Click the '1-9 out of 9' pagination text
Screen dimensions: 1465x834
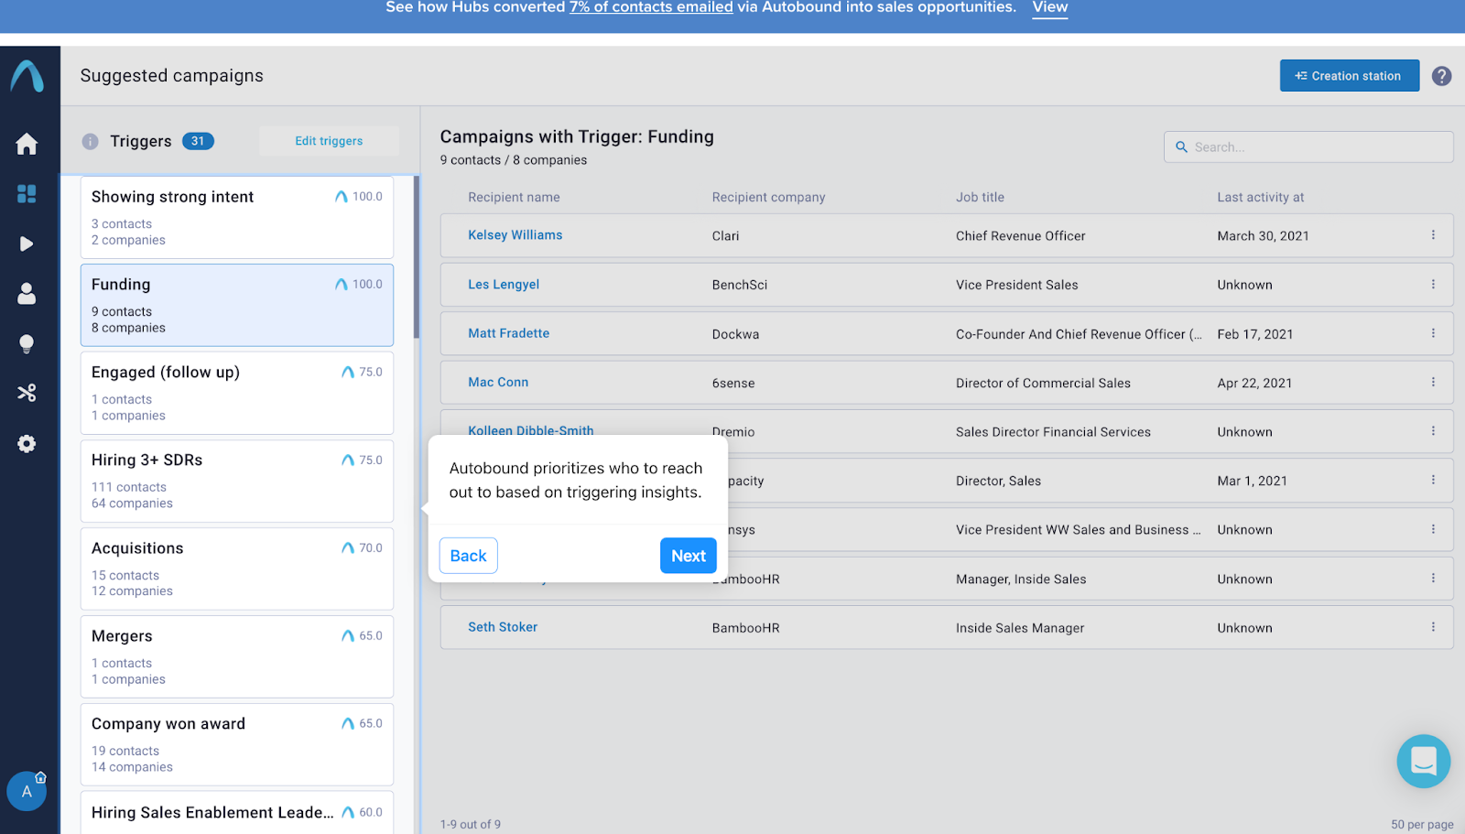tap(471, 825)
